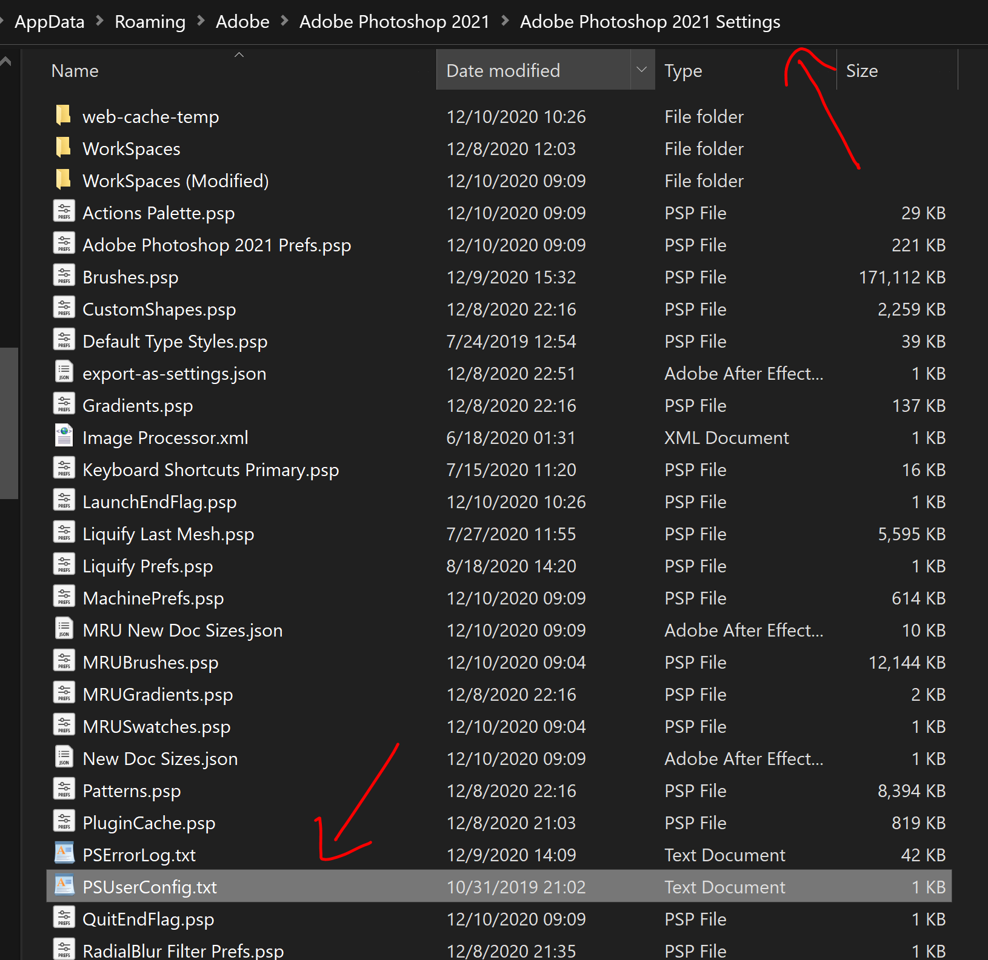The image size is (988, 960).
Task: Expand the chevron after Adobe Photoshop 2021
Action: pos(505,21)
